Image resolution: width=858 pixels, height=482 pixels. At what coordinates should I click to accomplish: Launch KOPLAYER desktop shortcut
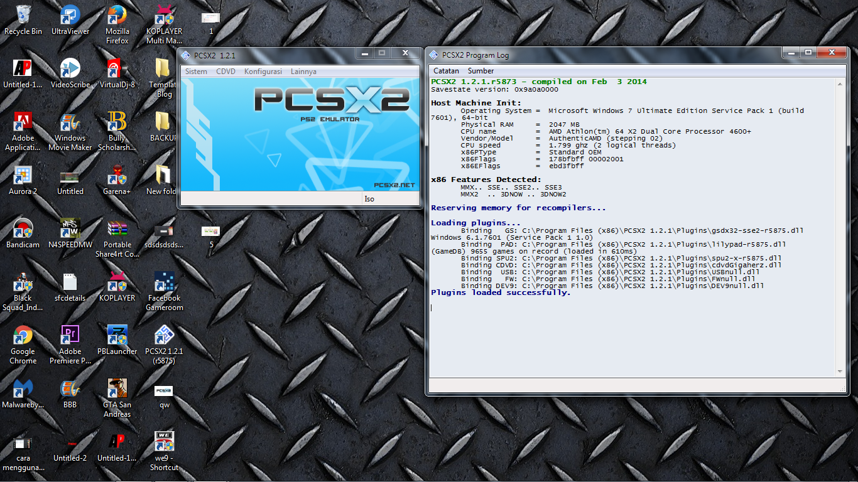point(117,287)
